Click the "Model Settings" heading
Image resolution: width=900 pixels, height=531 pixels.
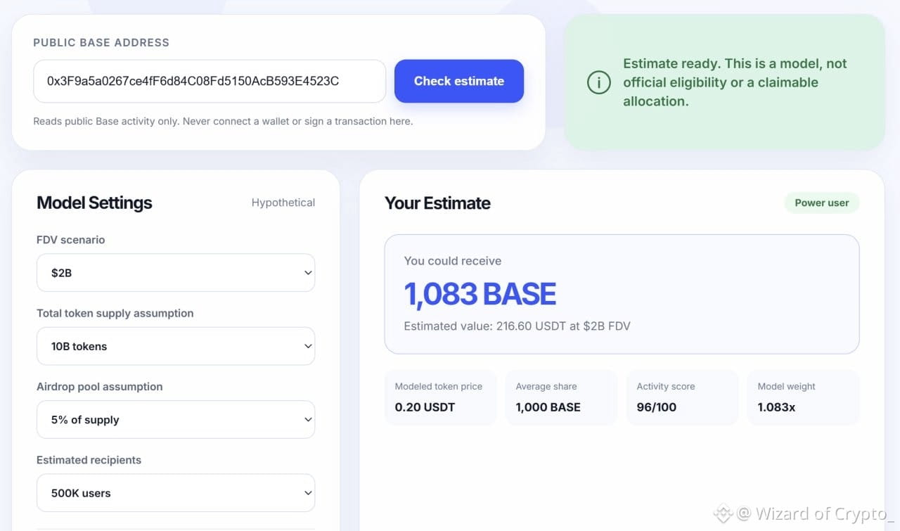point(94,203)
